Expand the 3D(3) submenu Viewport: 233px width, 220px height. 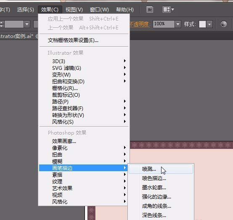tap(84, 61)
